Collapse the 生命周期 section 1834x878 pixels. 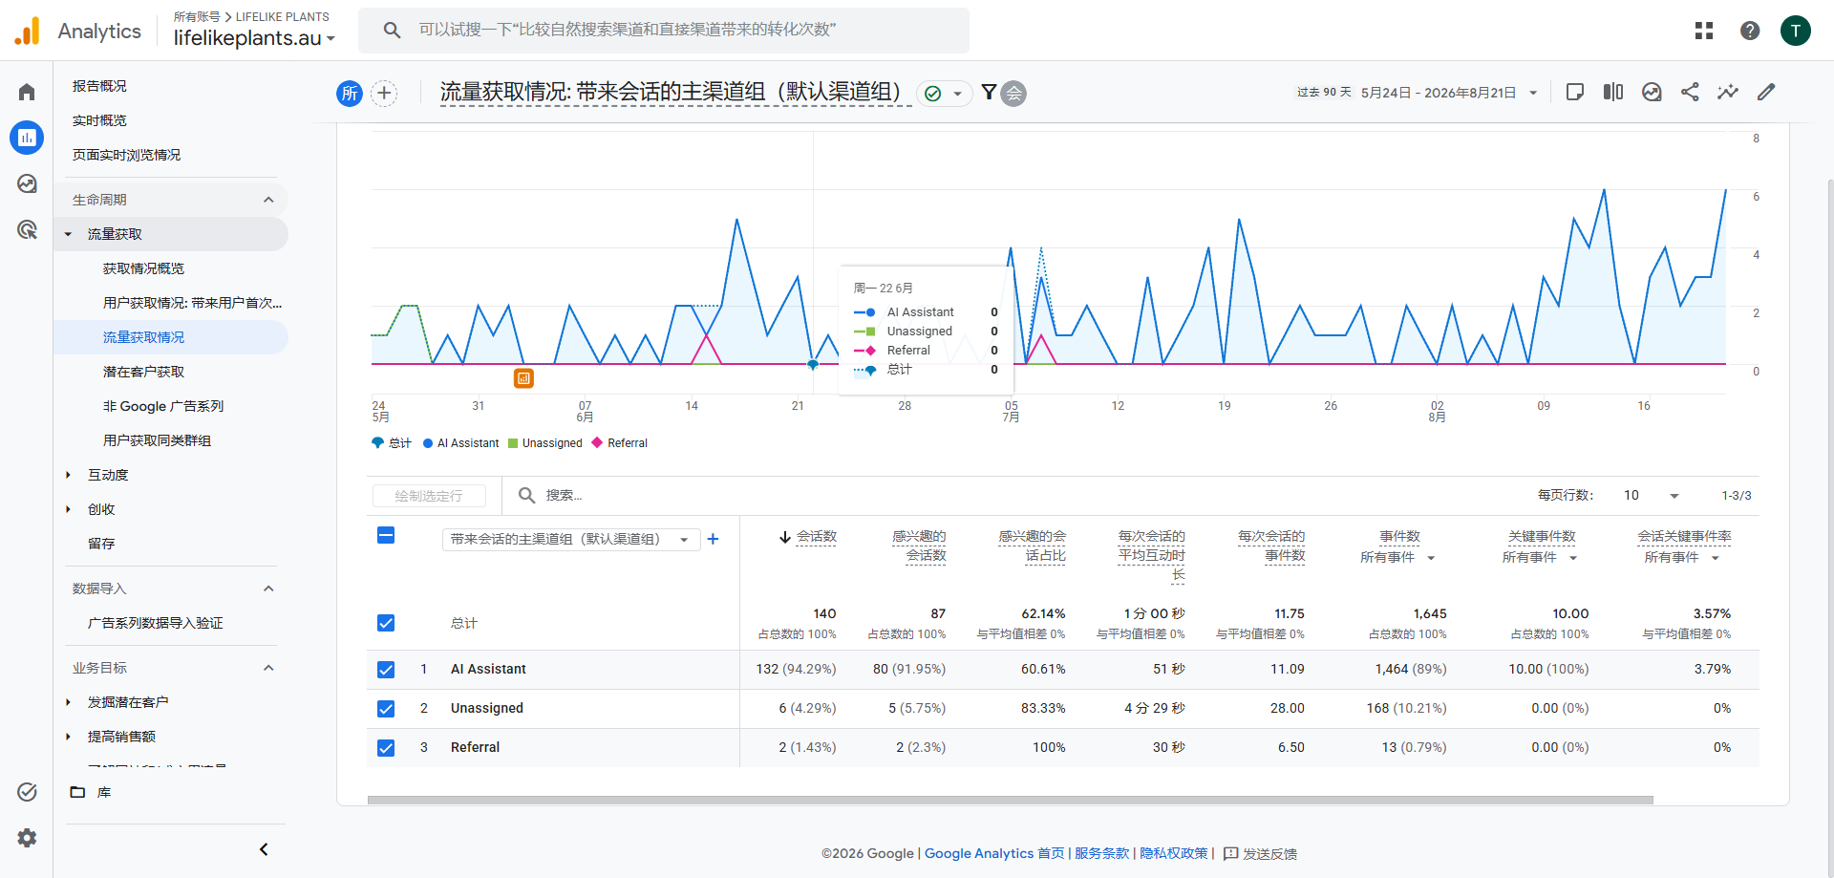[x=268, y=200]
